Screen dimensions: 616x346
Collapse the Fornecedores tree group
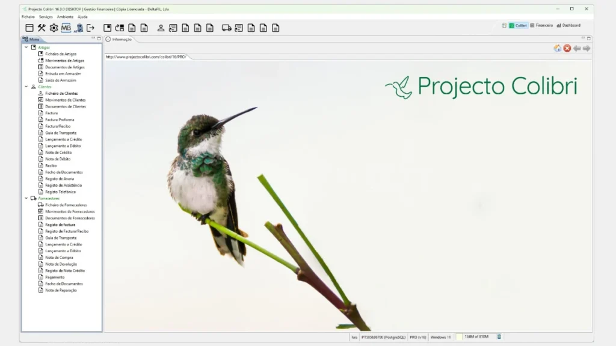click(26, 198)
